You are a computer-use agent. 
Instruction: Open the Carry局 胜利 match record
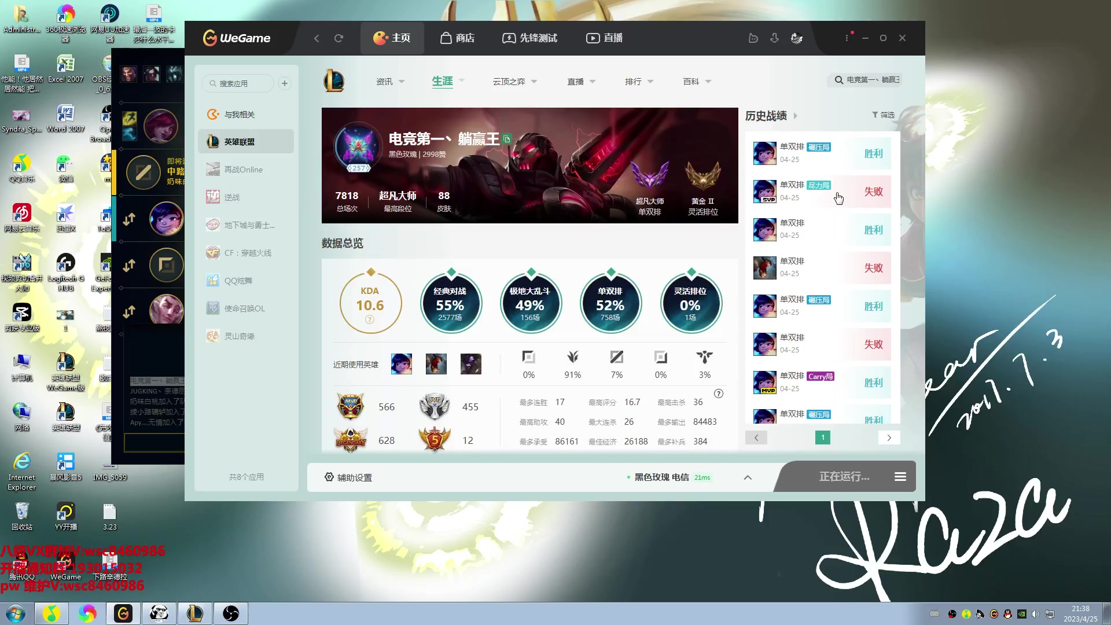point(822,383)
